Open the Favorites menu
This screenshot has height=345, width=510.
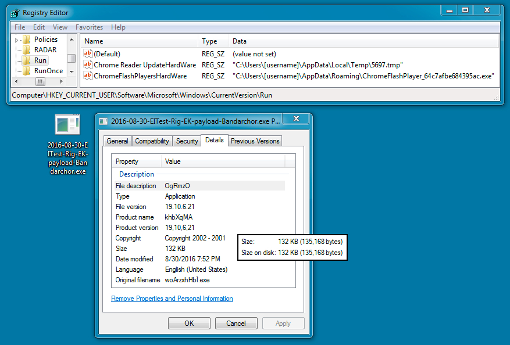(x=89, y=27)
